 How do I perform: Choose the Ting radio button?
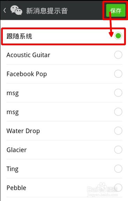point(118,169)
